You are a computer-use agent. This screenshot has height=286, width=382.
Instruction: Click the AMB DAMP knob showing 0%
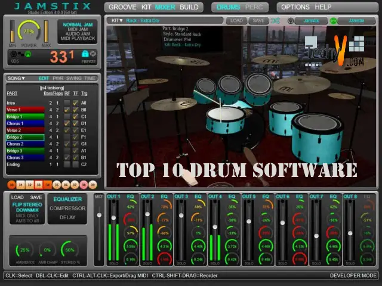(47, 250)
